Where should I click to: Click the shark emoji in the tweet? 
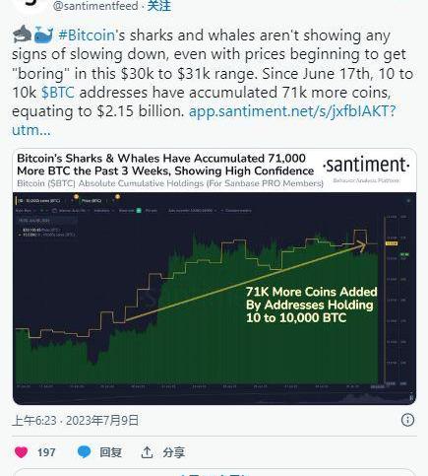22,34
